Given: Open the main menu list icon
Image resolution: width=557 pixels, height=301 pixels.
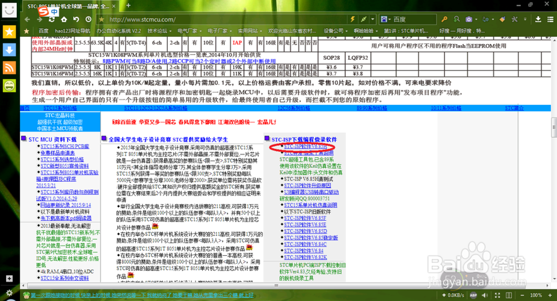Looking at the screenshot, I should [x=550, y=19].
